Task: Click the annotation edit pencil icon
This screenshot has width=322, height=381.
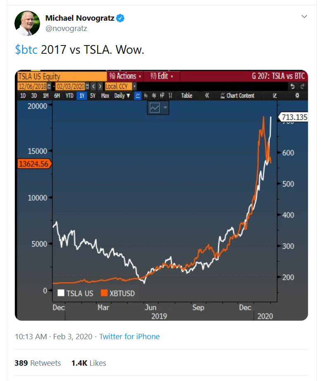Action: pyautogui.click(x=275, y=96)
